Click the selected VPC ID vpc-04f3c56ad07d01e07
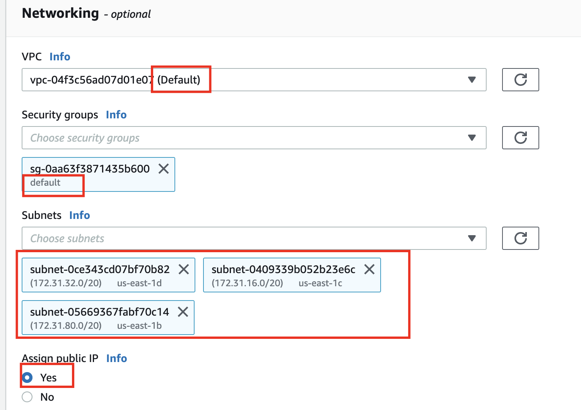Image resolution: width=581 pixels, height=410 pixels. pos(91,80)
